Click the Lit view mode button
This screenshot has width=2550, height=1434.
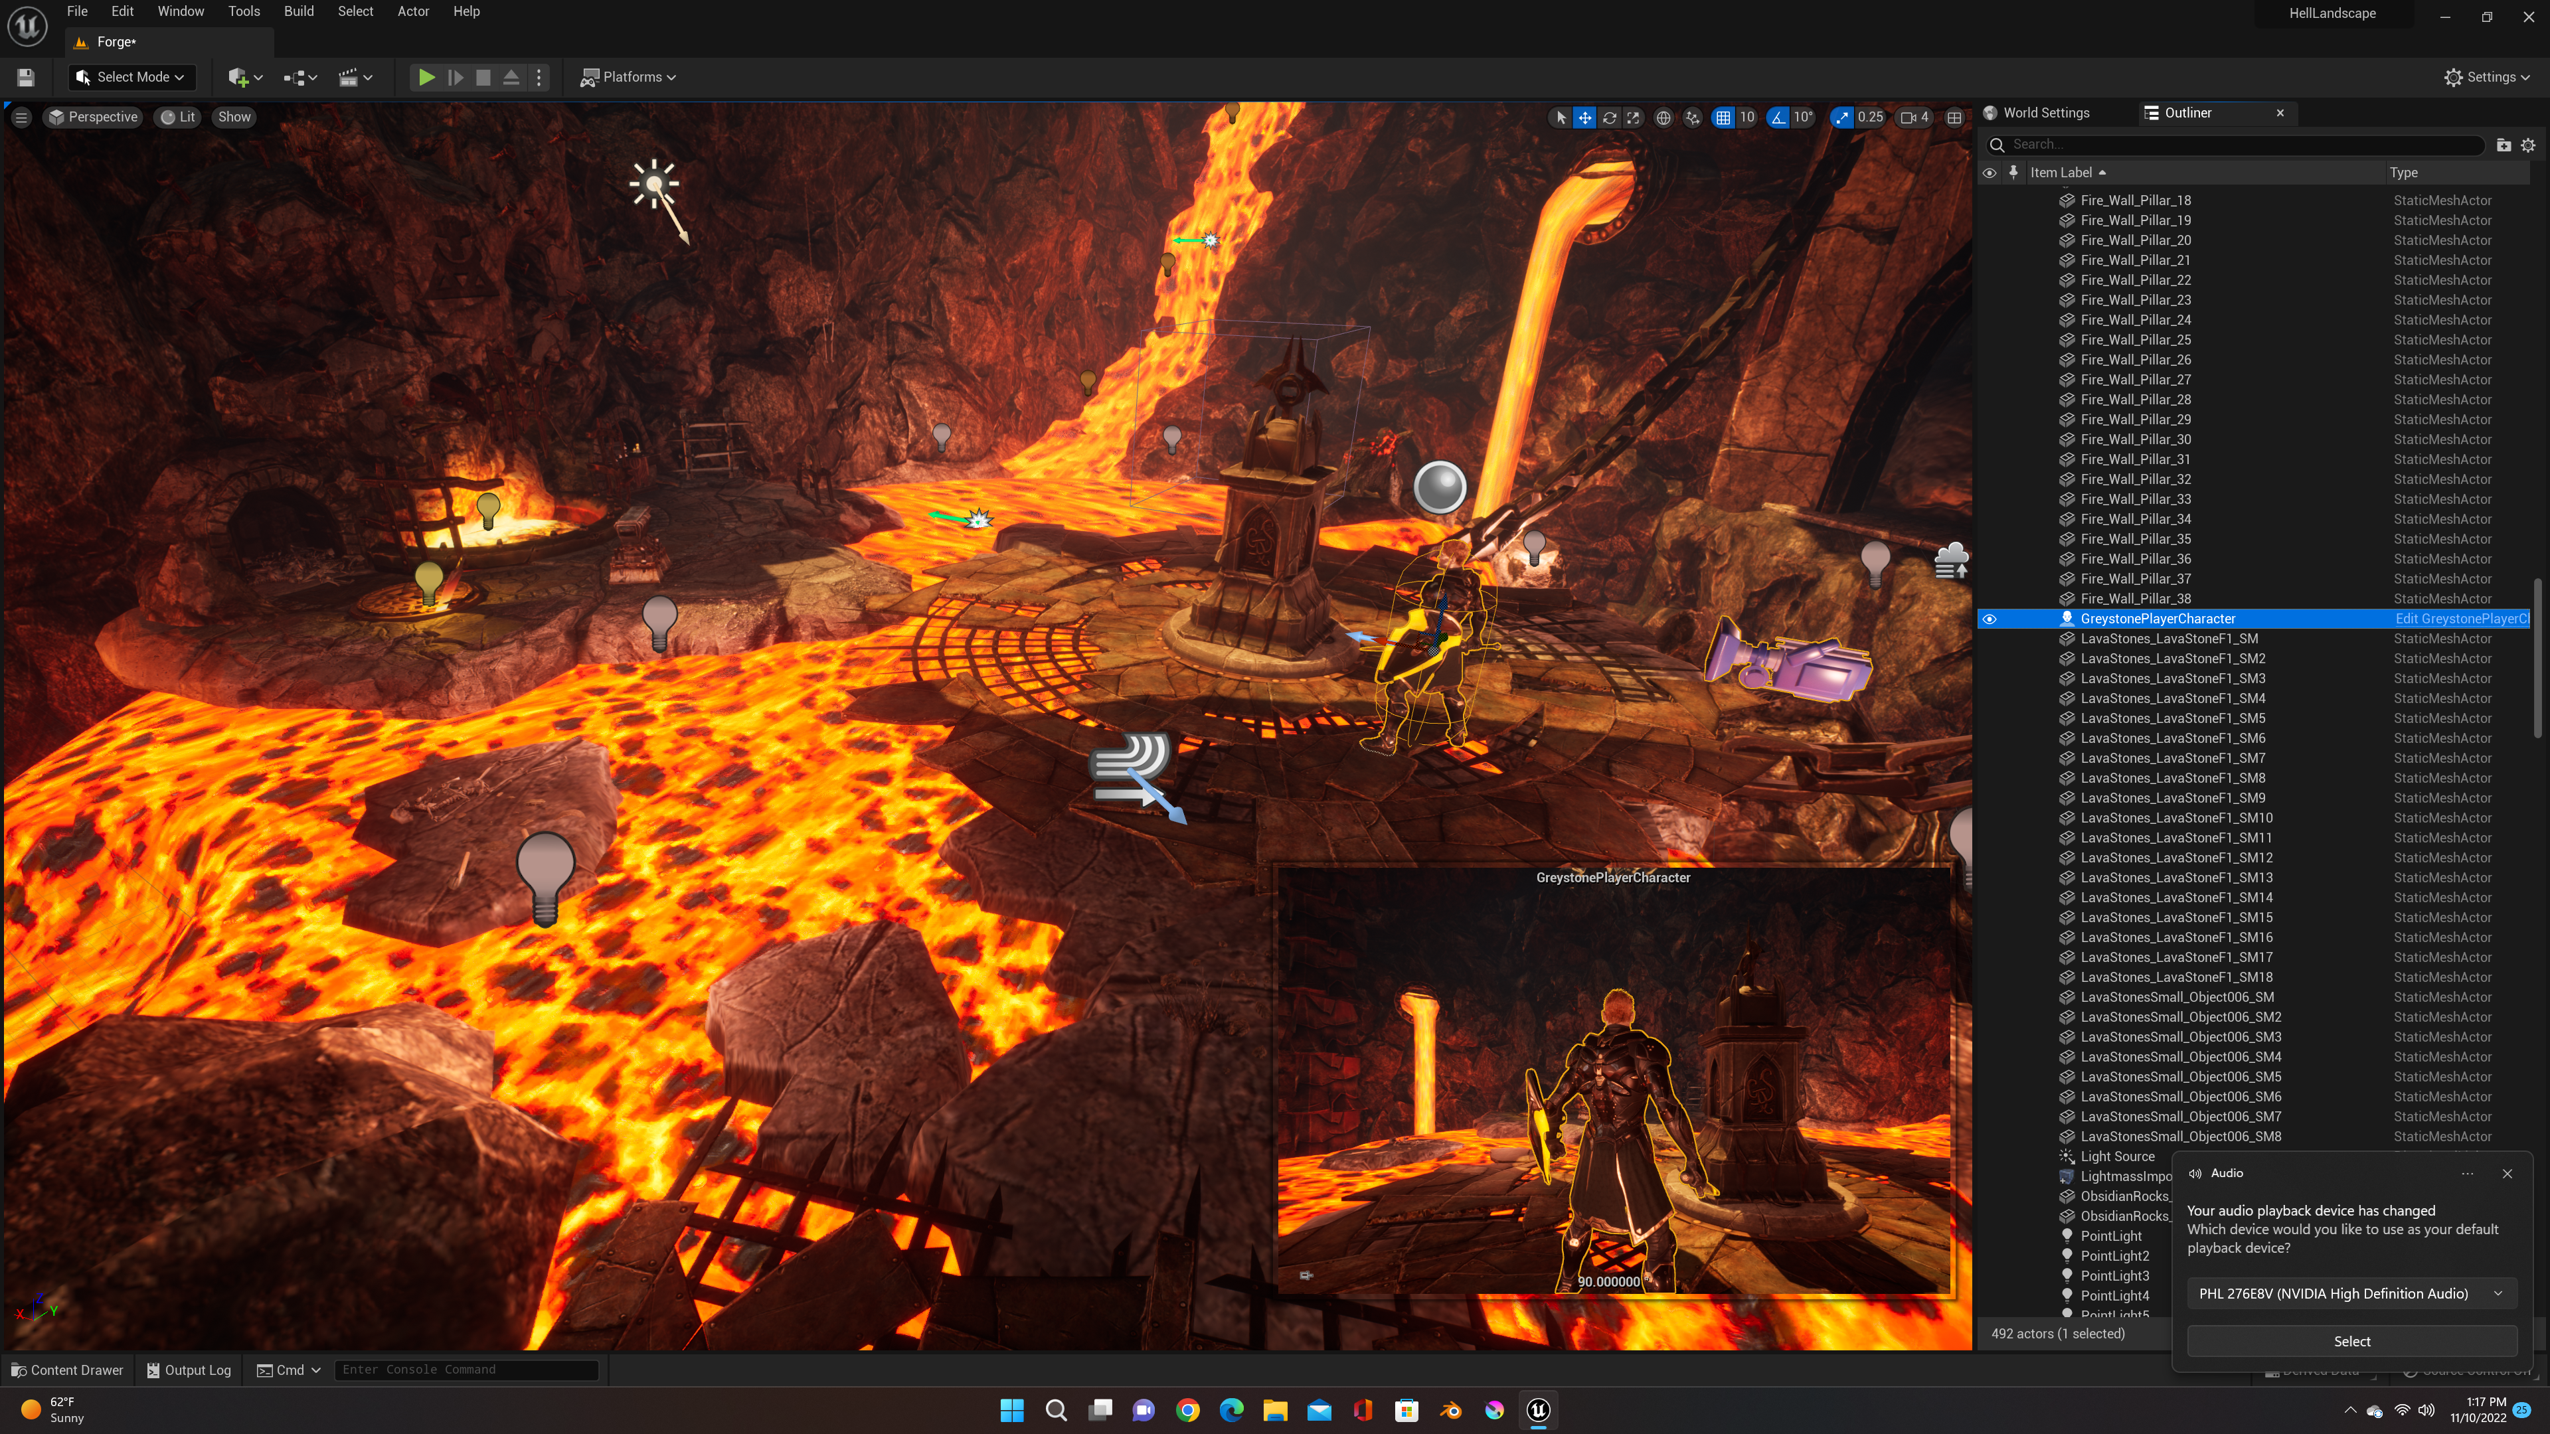click(x=178, y=117)
